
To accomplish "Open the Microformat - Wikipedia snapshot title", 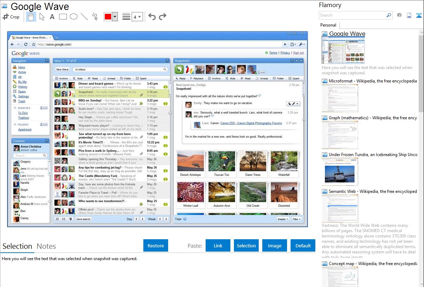I will (373, 81).
